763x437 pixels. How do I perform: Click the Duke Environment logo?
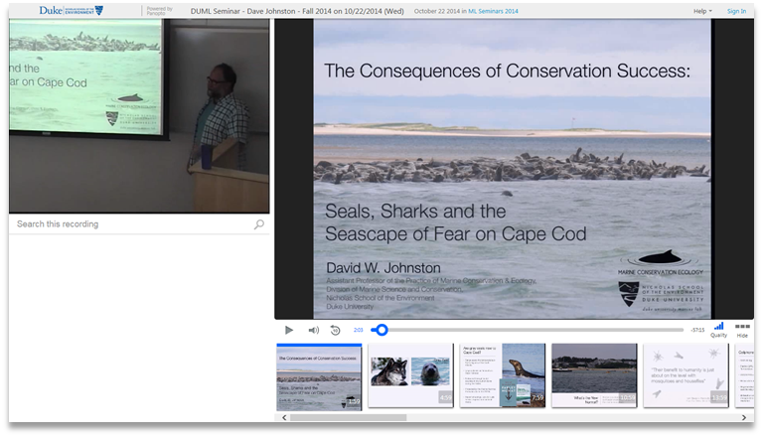coord(72,10)
